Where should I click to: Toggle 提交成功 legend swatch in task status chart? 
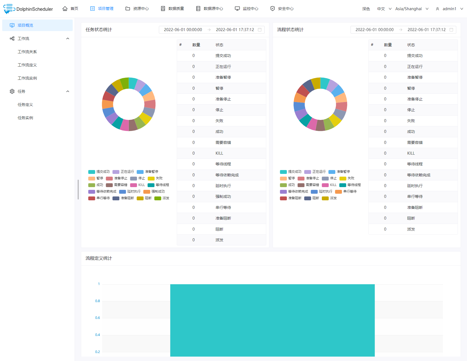[92, 172]
